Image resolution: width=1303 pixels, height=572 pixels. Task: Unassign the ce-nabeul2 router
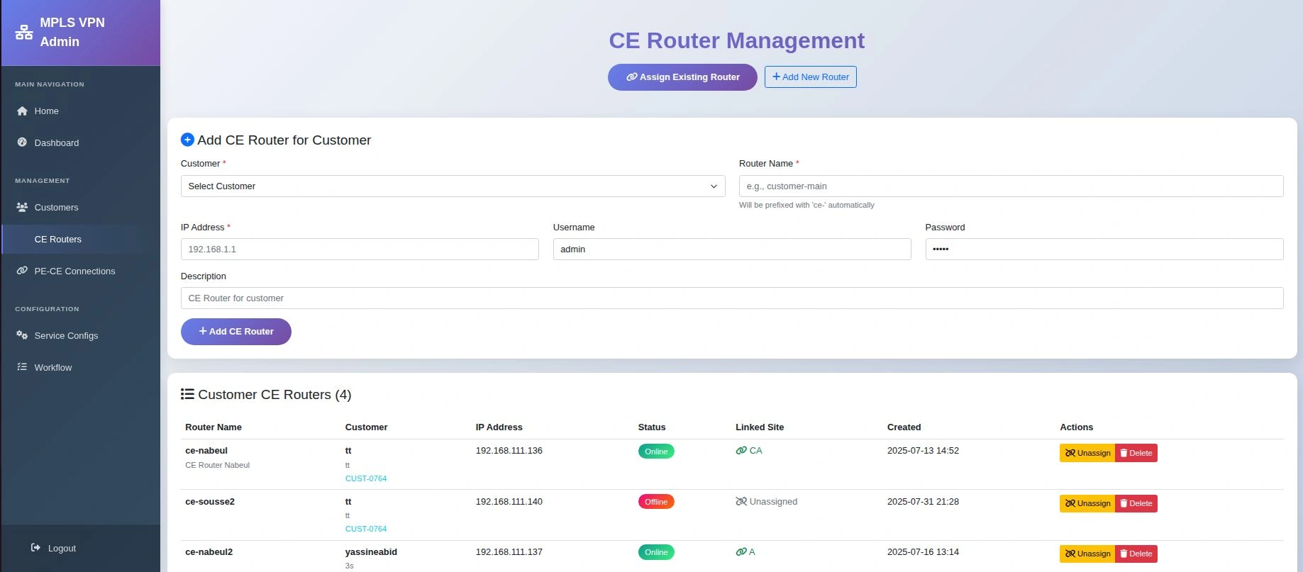tap(1087, 554)
